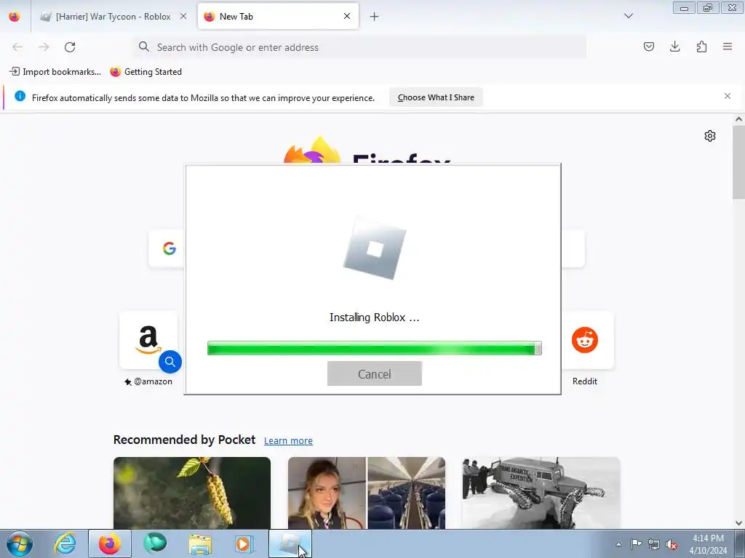745x558 pixels.
Task: Open the Downloads panel icon
Action: tap(674, 46)
